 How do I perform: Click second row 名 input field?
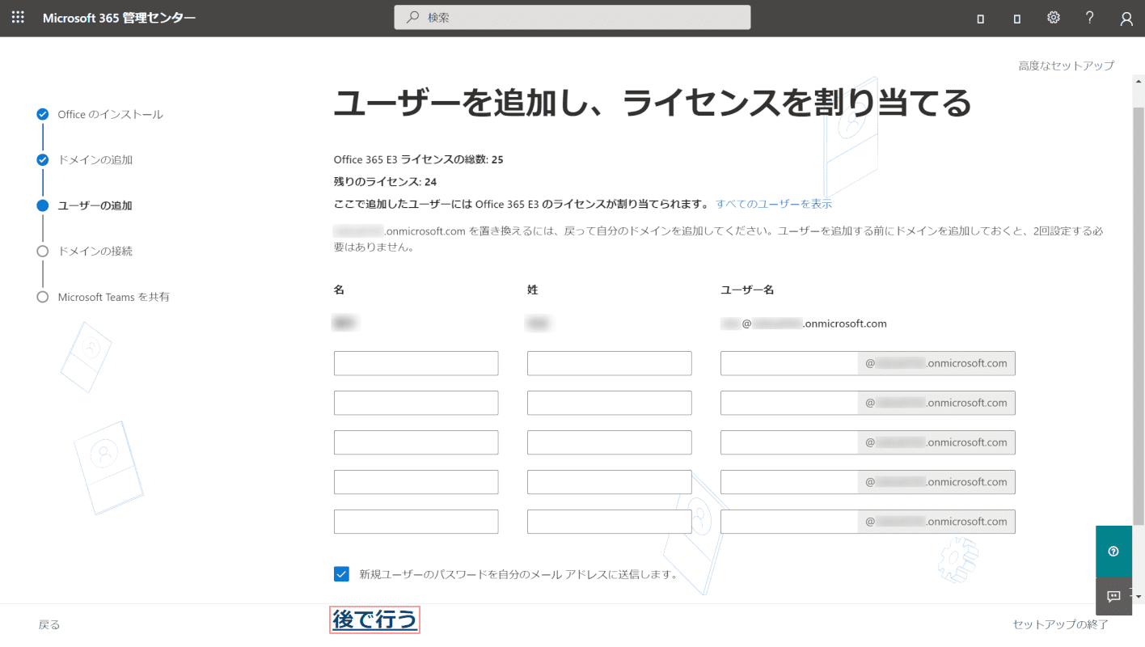click(416, 403)
